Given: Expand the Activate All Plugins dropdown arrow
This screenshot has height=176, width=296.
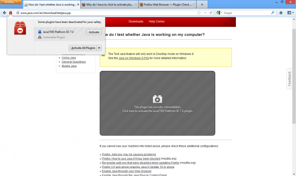Looking at the screenshot, I should point(99,48).
